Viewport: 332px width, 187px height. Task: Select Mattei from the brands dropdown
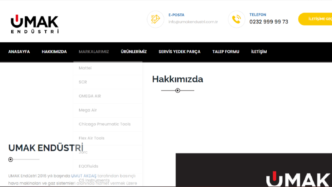(108, 68)
